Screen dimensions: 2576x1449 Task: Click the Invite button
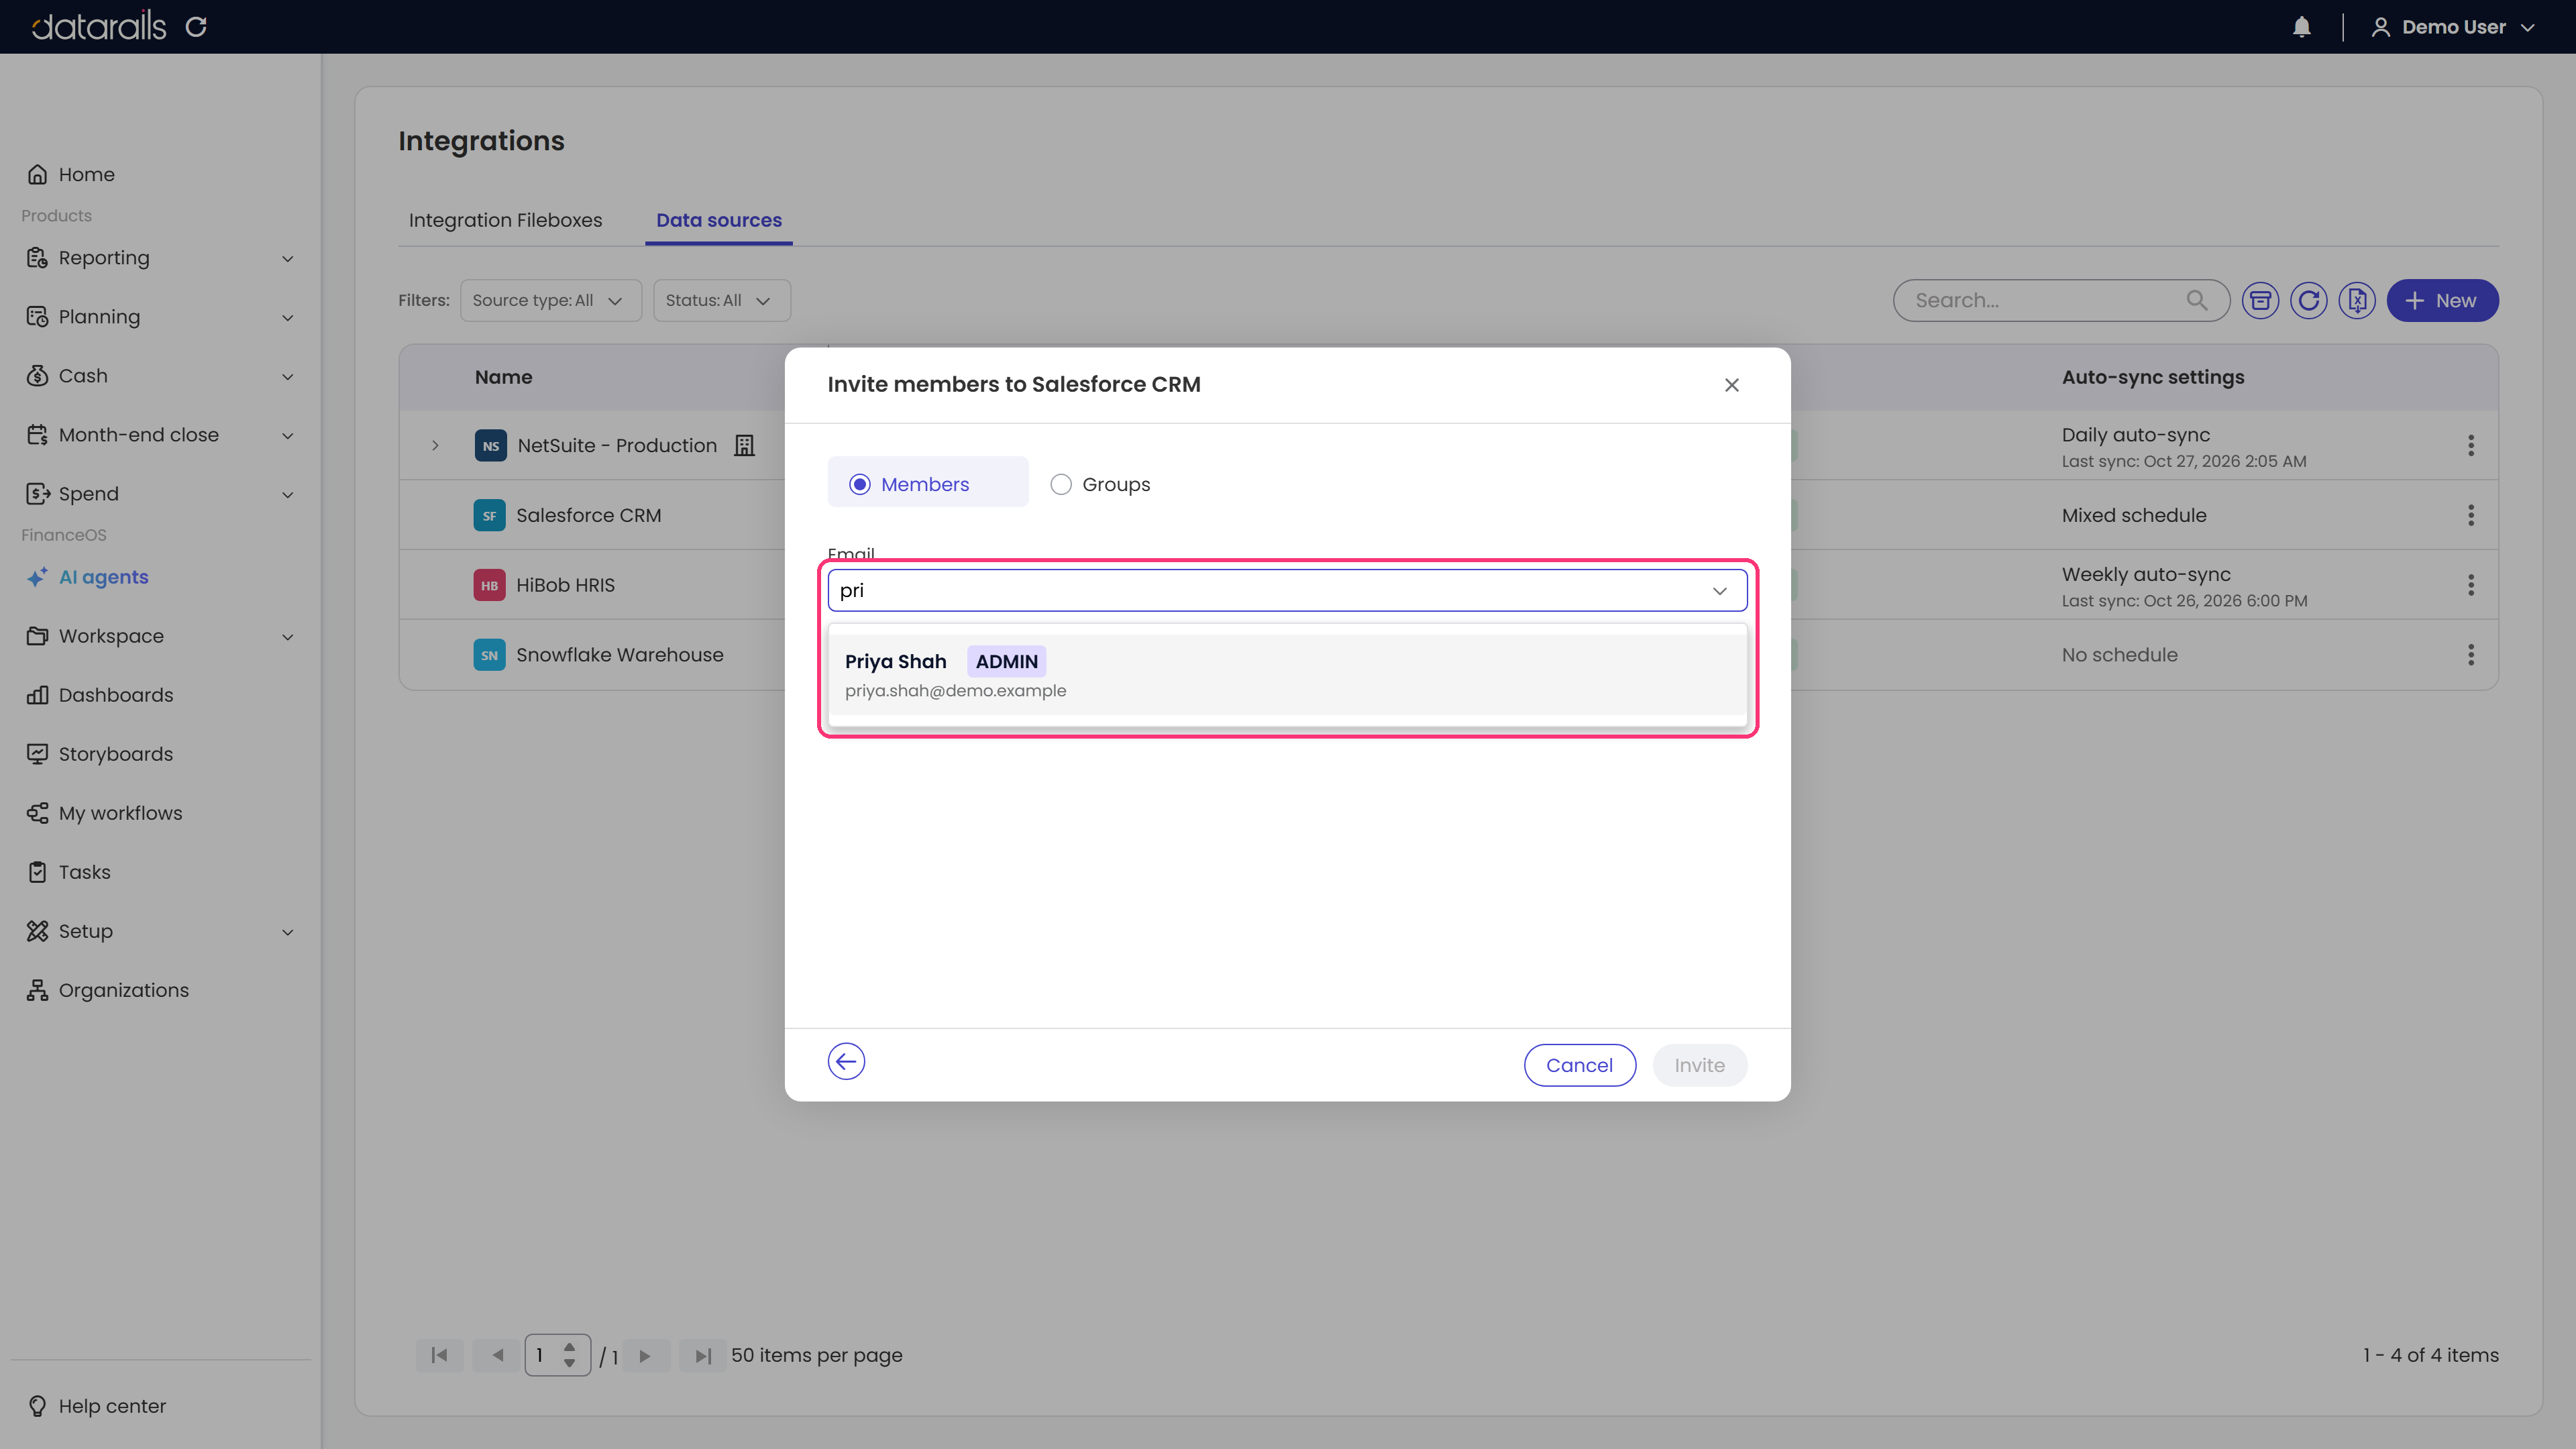1699,1065
